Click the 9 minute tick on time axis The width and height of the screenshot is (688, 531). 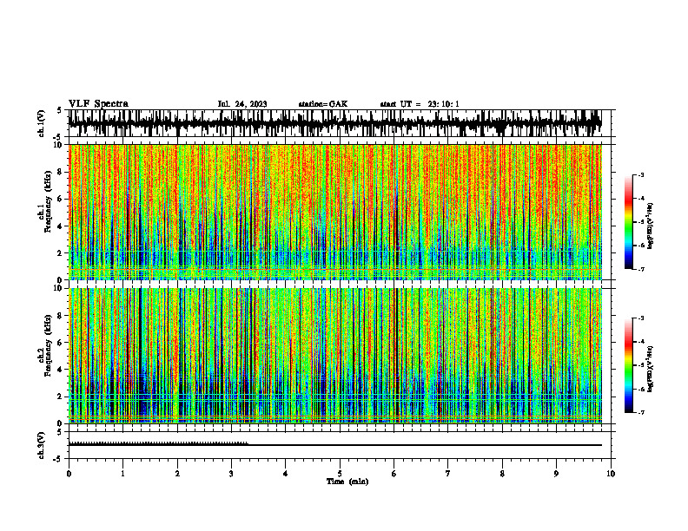(x=556, y=474)
